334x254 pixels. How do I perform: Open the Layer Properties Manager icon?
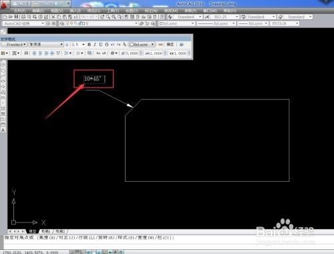tap(62, 23)
